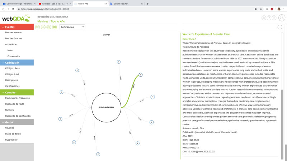Select the 2008 year node
The height and width of the screenshot is (161, 287).
(77, 70)
